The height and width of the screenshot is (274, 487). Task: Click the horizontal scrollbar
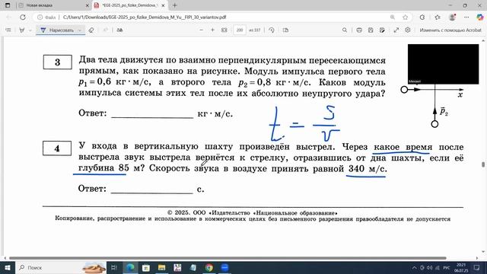(228, 258)
